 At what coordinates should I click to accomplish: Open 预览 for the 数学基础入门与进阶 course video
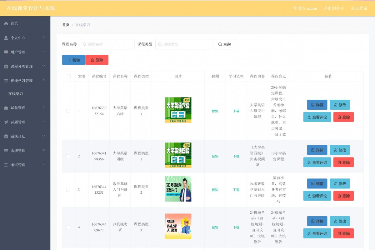point(215,190)
